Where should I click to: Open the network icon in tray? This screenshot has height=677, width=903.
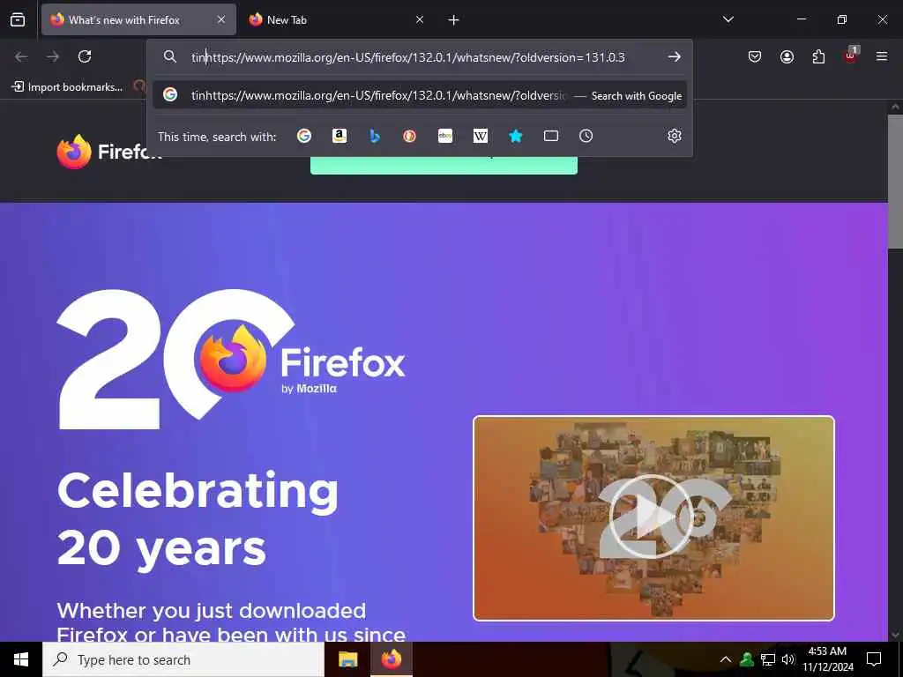[x=768, y=659]
